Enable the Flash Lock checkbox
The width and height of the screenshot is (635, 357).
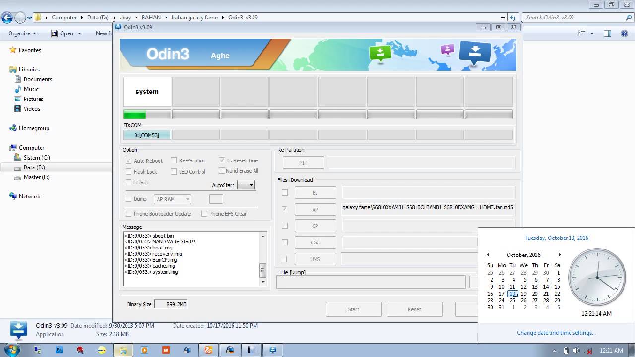128,172
